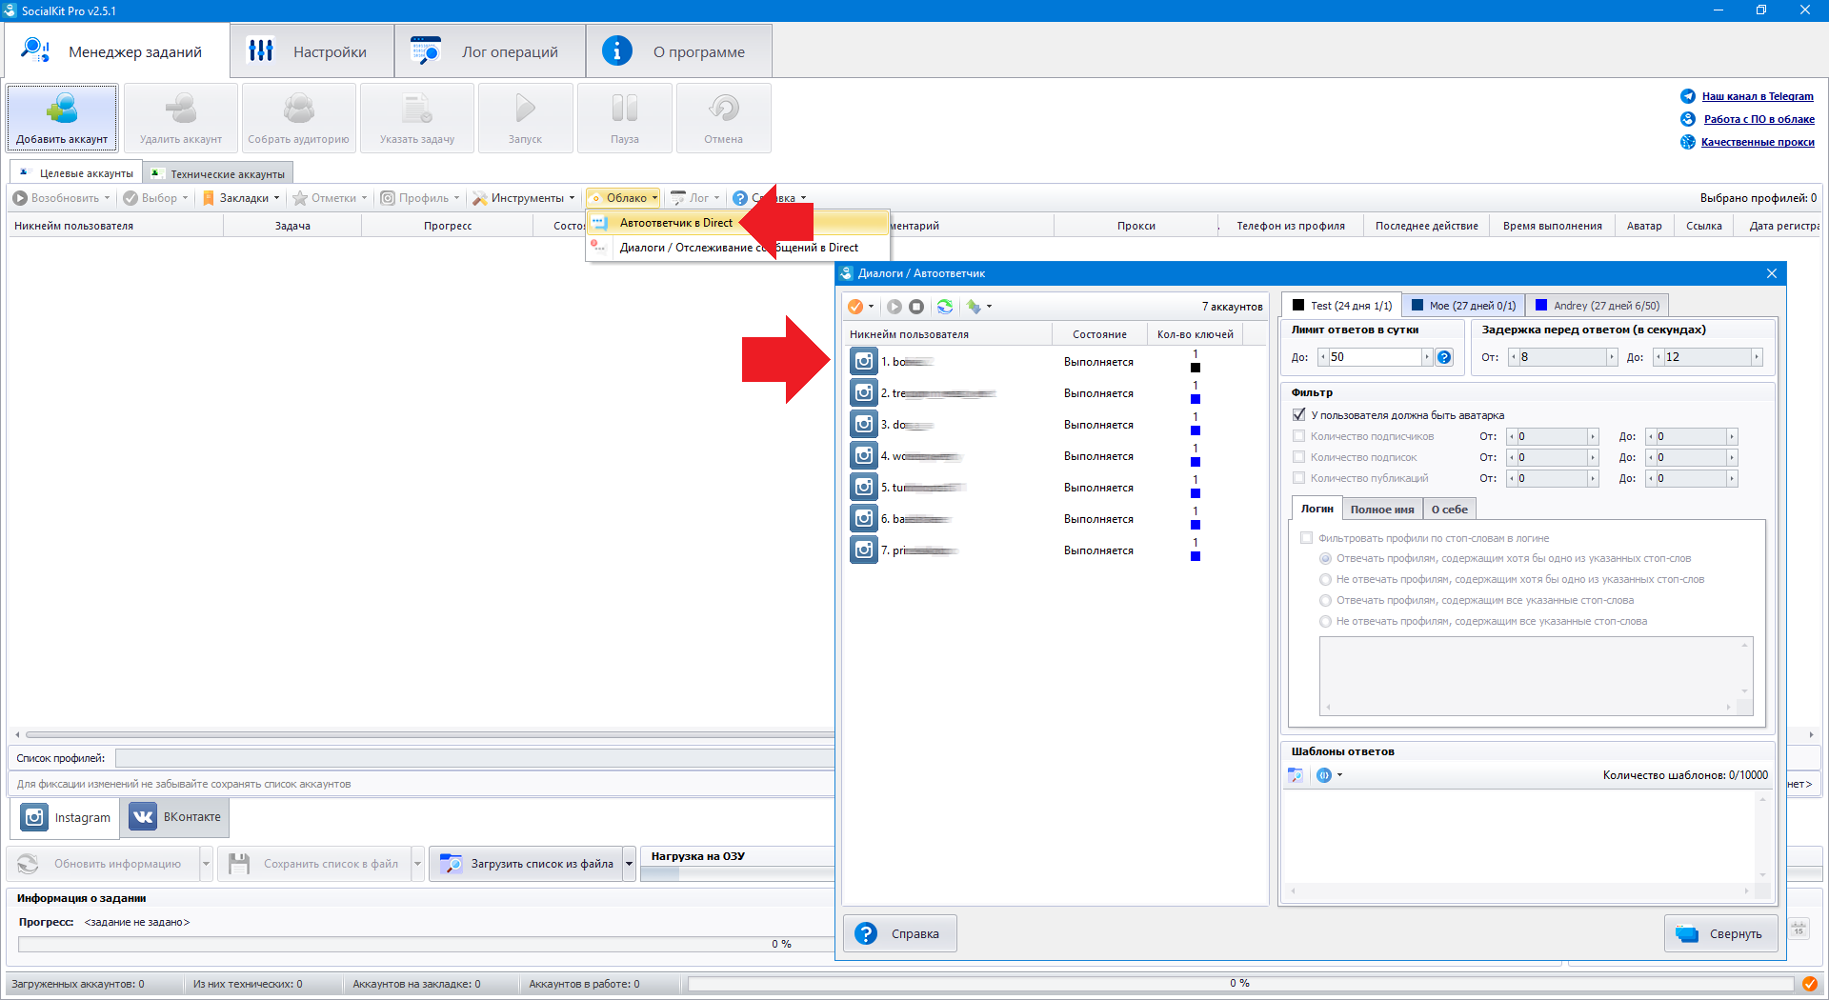Toggle Количество подписок checkbox
Image resolution: width=1829 pixels, height=1000 pixels.
coord(1298,457)
